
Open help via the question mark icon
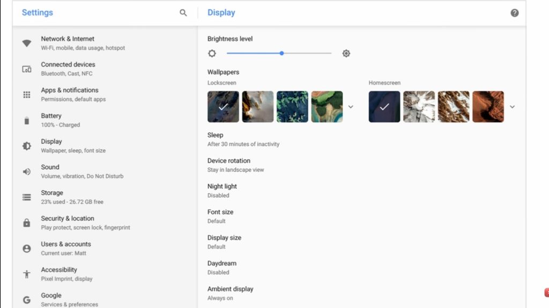514,13
